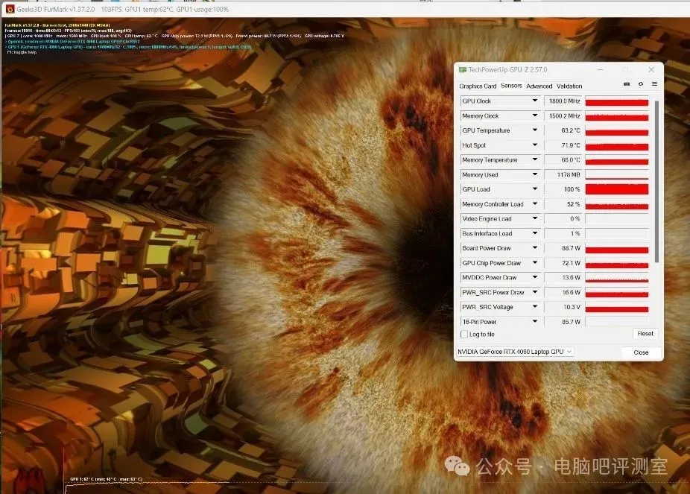Click the GPU Load red history graph
The width and height of the screenshot is (690, 494).
pos(616,189)
